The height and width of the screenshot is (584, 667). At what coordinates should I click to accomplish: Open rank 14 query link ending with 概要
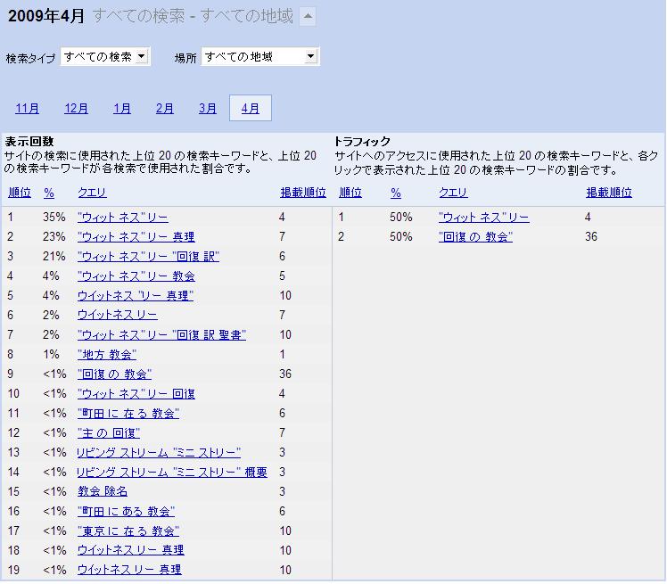point(172,473)
